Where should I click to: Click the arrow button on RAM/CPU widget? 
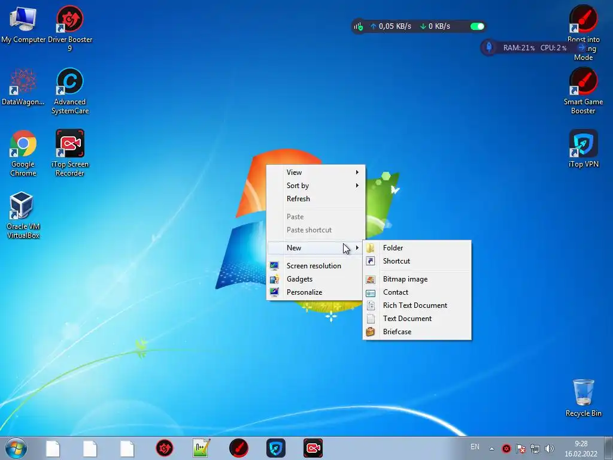582,48
